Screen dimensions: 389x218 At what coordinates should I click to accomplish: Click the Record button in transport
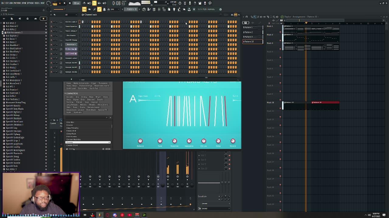[x=70, y=3]
